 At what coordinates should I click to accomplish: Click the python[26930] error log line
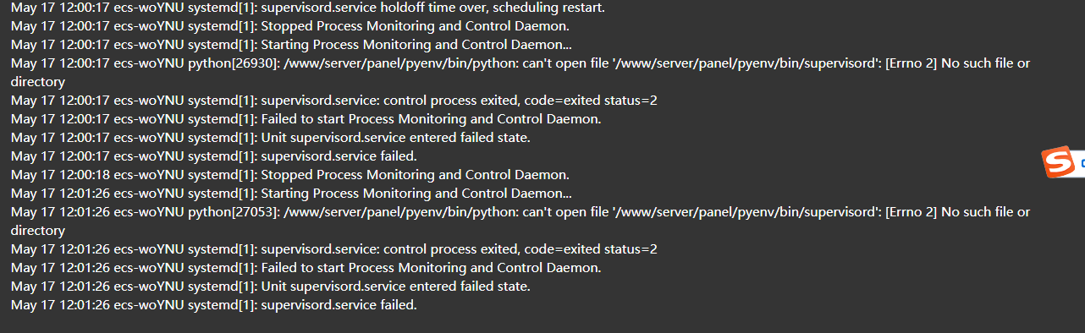[x=520, y=63]
